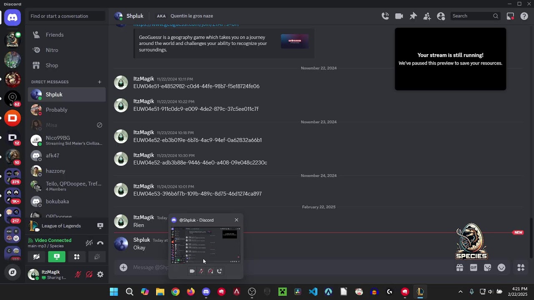Screen dimensions: 534x300
Task: Show hidden system tray icons
Action: pos(460,292)
